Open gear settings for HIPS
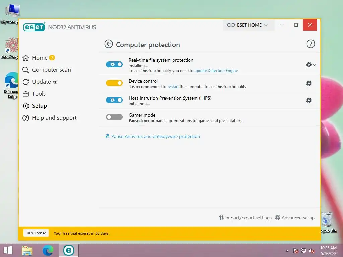343x257 pixels. point(308,100)
